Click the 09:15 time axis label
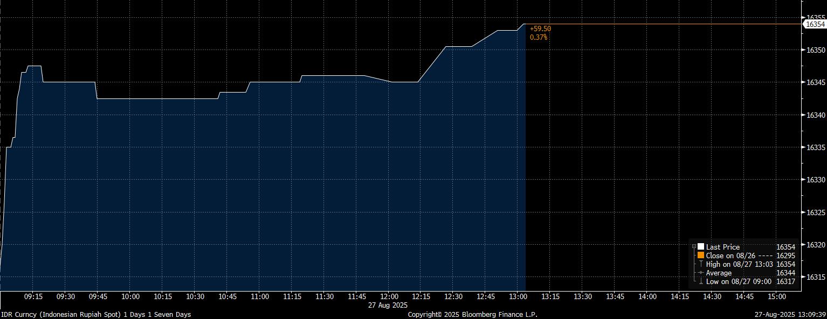The image size is (827, 319). (33, 296)
